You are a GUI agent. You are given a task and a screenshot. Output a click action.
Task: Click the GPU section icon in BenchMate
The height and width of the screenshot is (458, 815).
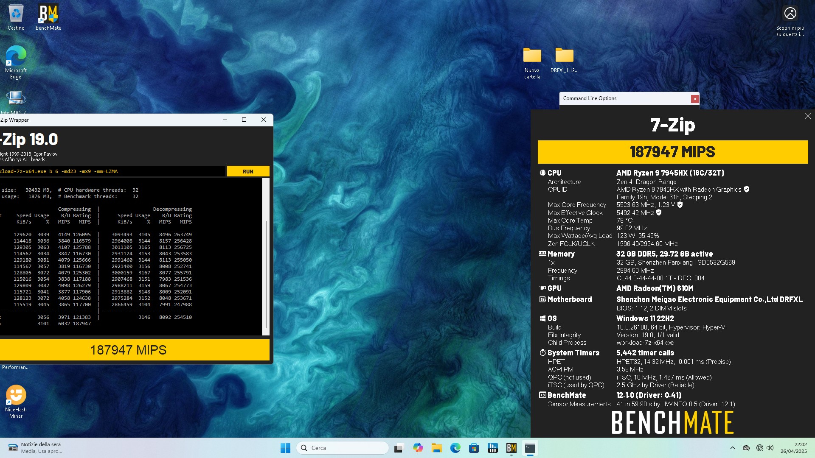(x=542, y=288)
